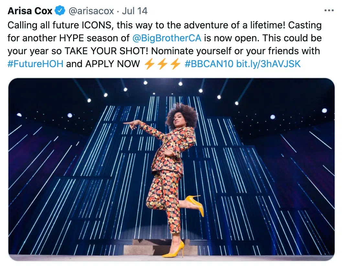Click the @arisacox handle
The height and width of the screenshot is (266, 344).
coord(91,11)
